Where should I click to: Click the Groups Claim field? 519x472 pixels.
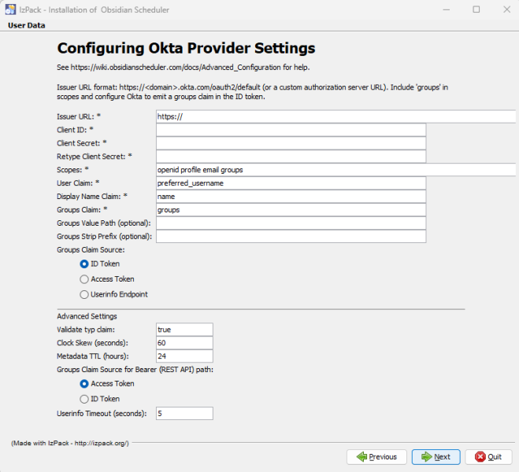[291, 210]
